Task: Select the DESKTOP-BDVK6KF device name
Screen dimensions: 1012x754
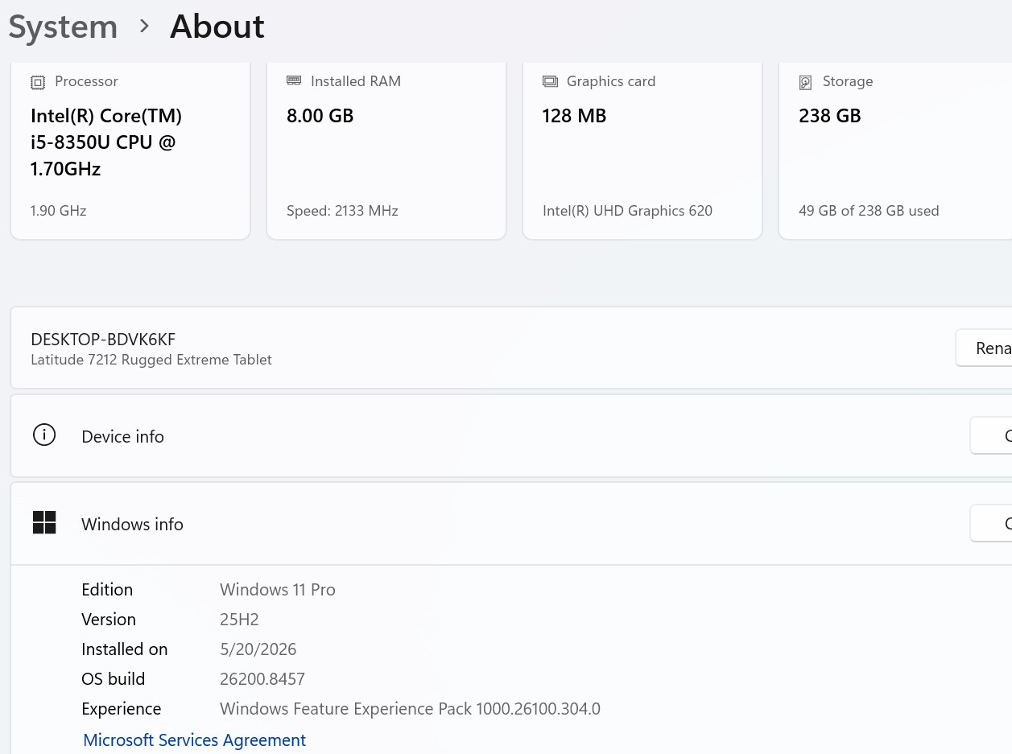Action: tap(103, 340)
